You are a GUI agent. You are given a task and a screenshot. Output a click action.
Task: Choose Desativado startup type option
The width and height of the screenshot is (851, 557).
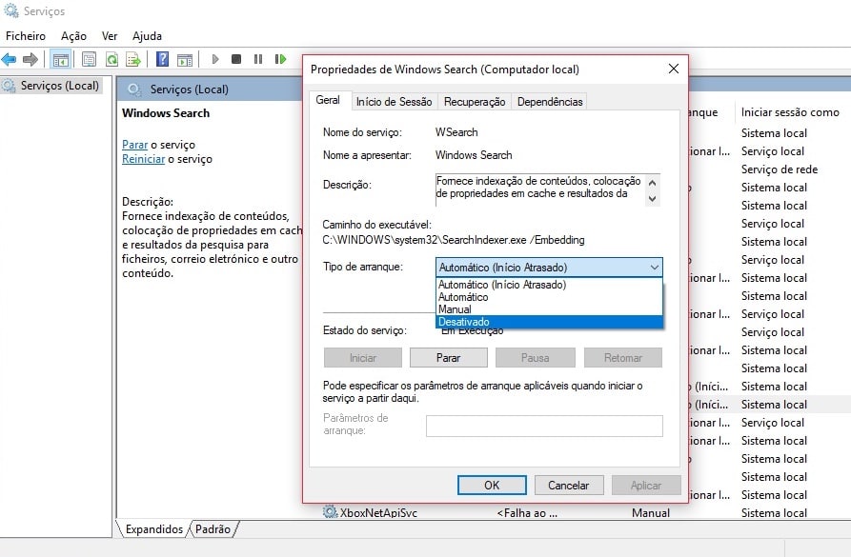pyautogui.click(x=549, y=322)
